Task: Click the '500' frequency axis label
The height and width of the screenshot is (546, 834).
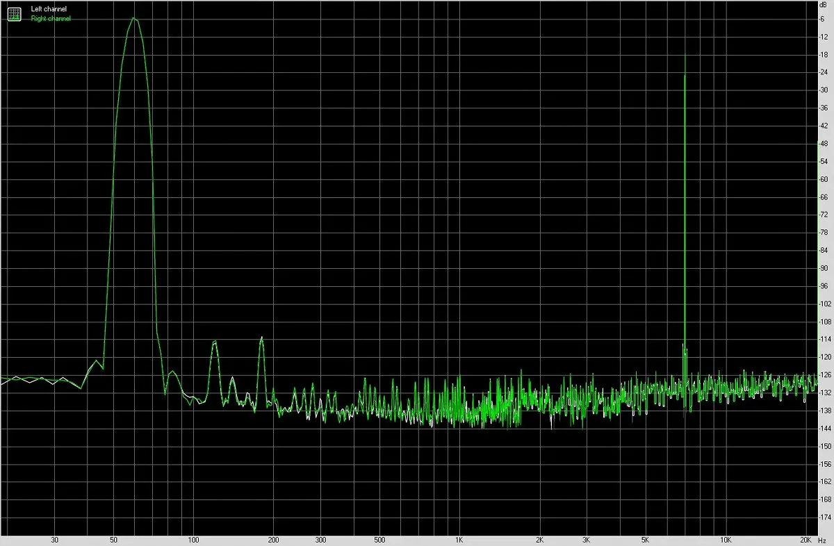Action: pyautogui.click(x=379, y=540)
